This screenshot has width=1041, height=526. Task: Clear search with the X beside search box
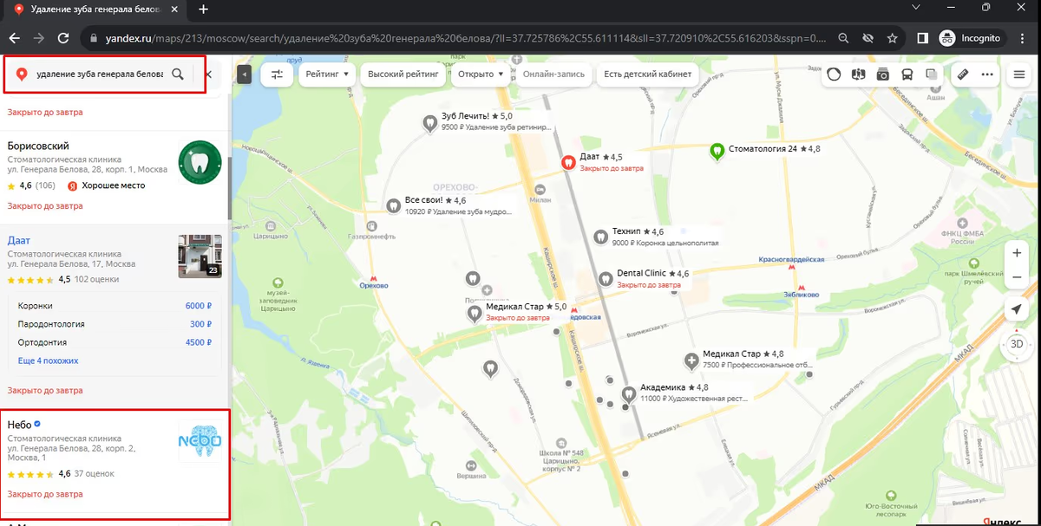coord(209,75)
